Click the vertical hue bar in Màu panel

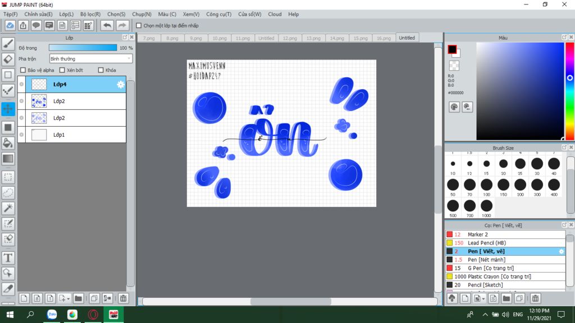(x=570, y=91)
